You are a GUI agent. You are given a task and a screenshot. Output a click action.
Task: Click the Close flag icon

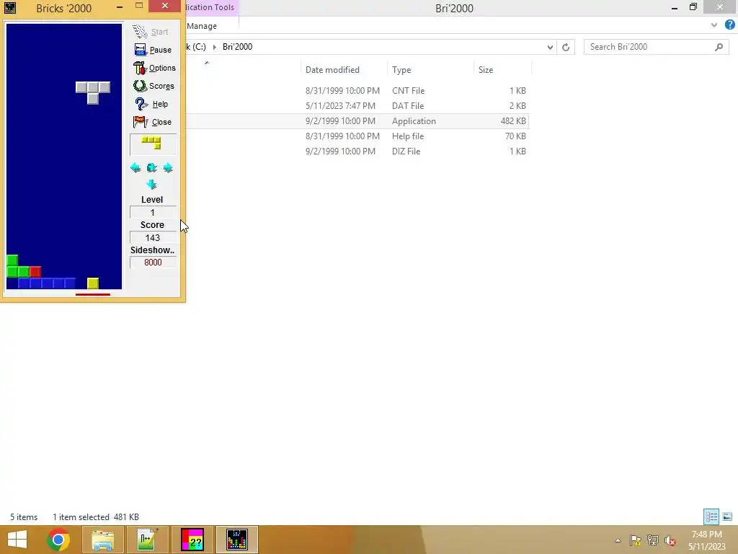point(141,122)
